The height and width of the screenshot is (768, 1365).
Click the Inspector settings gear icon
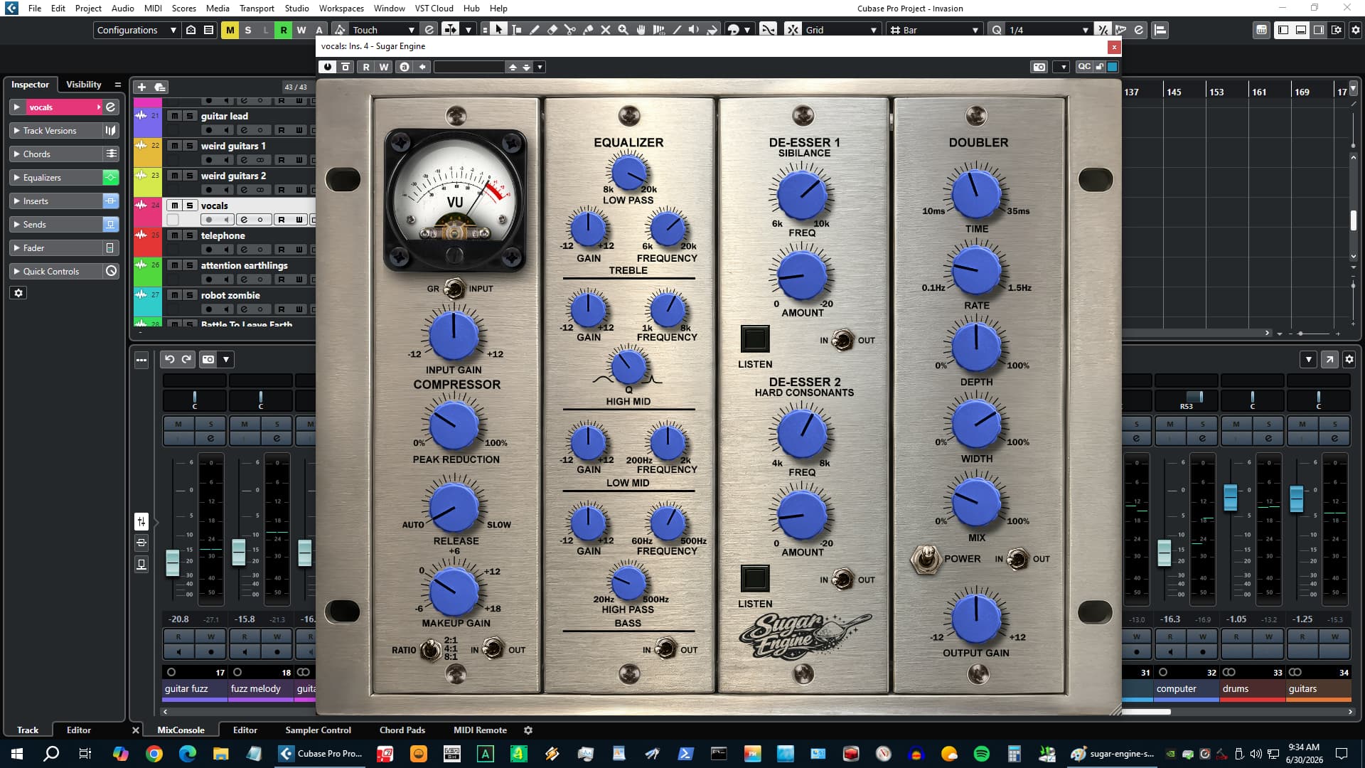point(18,293)
